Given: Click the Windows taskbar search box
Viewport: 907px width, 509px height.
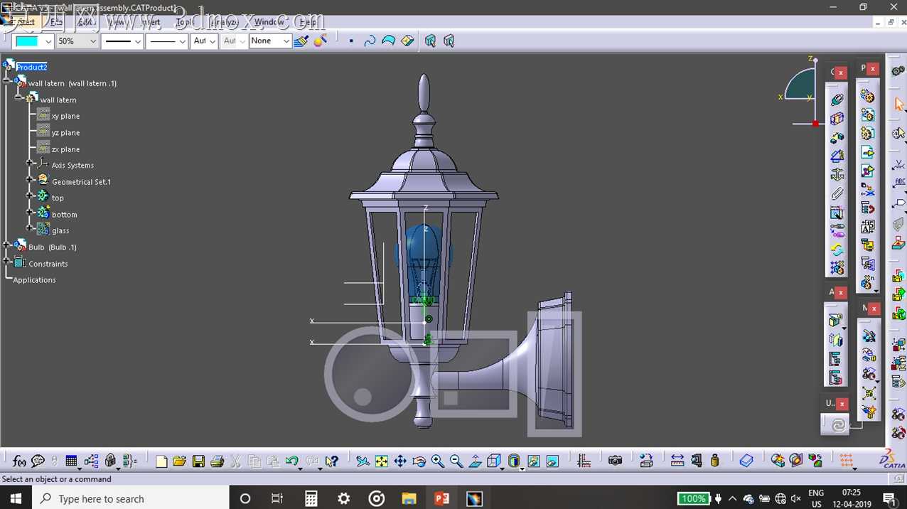Looking at the screenshot, I should (131, 498).
